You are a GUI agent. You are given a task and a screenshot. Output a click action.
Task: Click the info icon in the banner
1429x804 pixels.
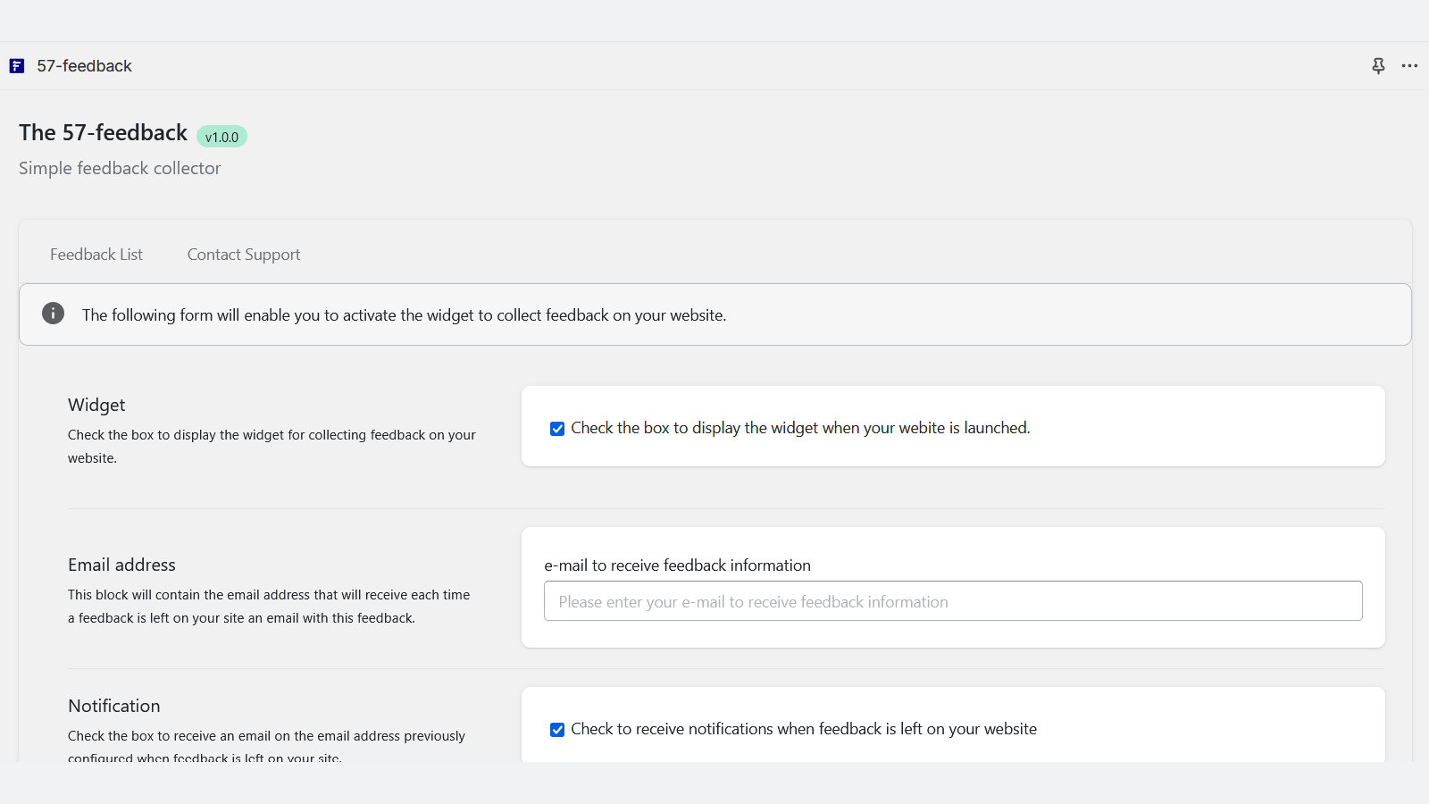54,314
